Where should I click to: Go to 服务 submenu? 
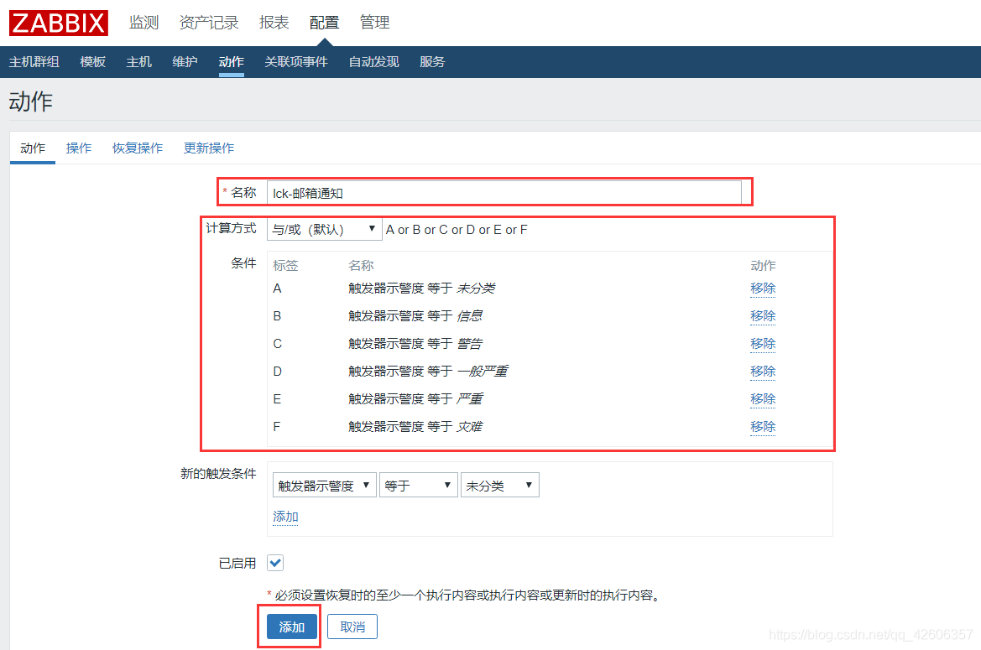click(432, 62)
